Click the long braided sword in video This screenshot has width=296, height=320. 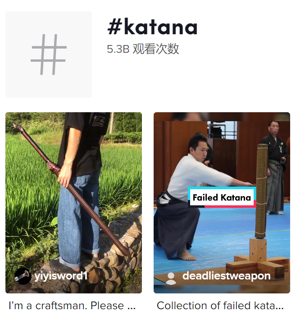[73, 190]
